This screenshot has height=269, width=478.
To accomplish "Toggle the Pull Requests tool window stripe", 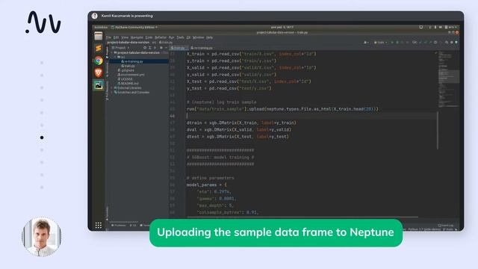I will click(107, 91).
